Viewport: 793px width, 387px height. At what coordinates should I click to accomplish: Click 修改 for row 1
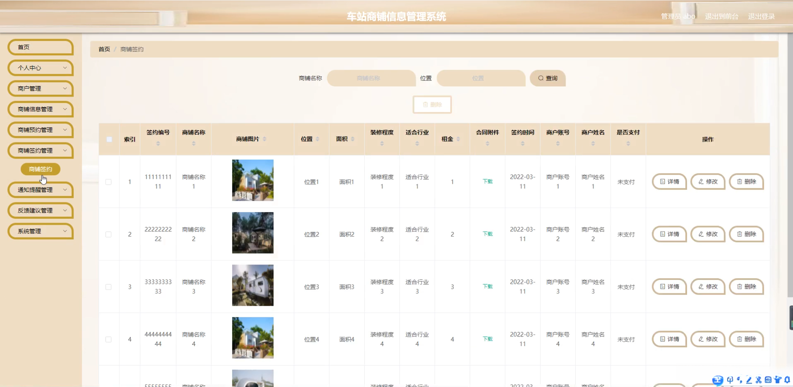708,182
